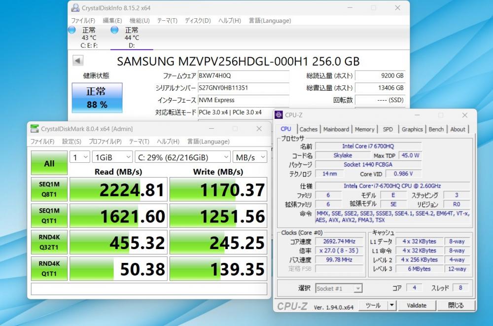Switch to the Graphics tab in CPU-Z
493x326 pixels.
412,129
